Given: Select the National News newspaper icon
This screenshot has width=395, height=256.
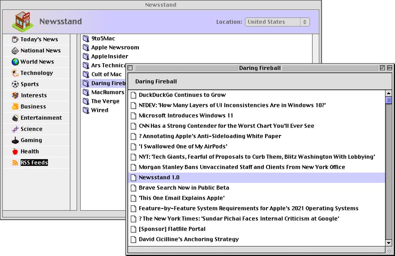Looking at the screenshot, I should pos(15,51).
